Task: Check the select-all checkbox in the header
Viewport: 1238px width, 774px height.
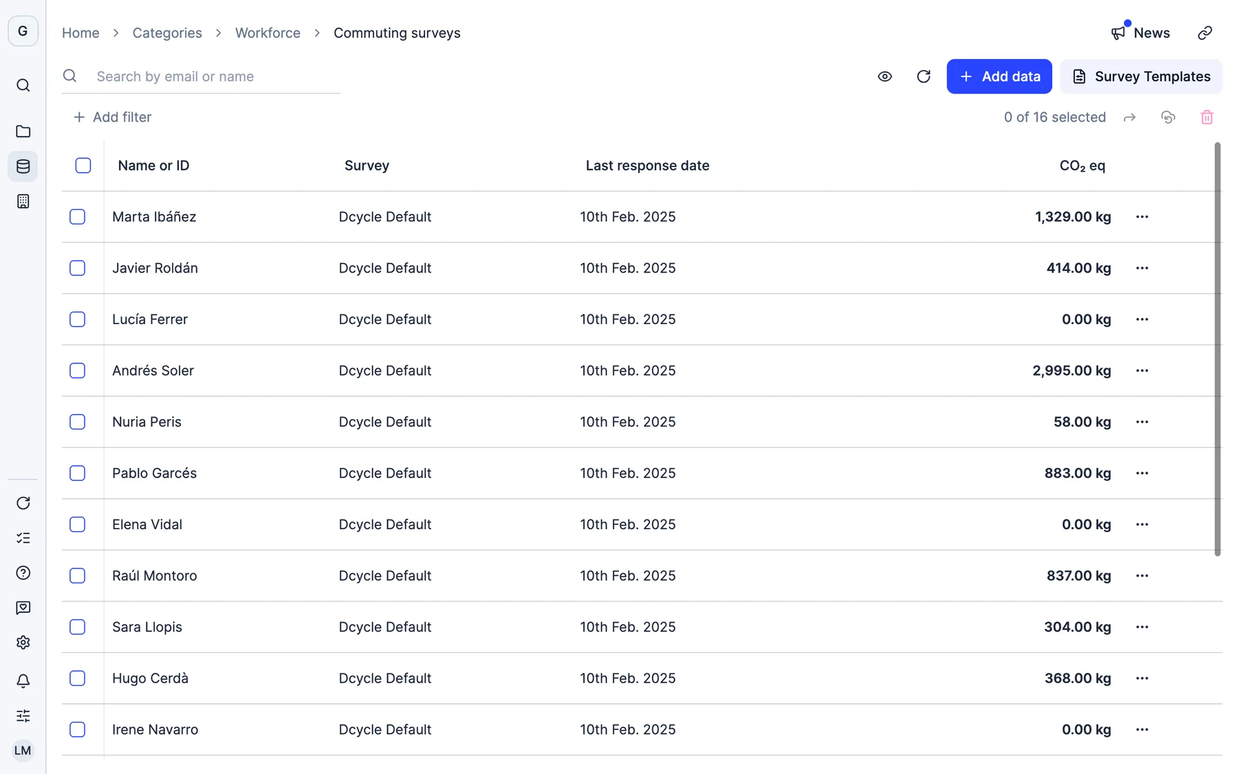Action: pyautogui.click(x=83, y=166)
